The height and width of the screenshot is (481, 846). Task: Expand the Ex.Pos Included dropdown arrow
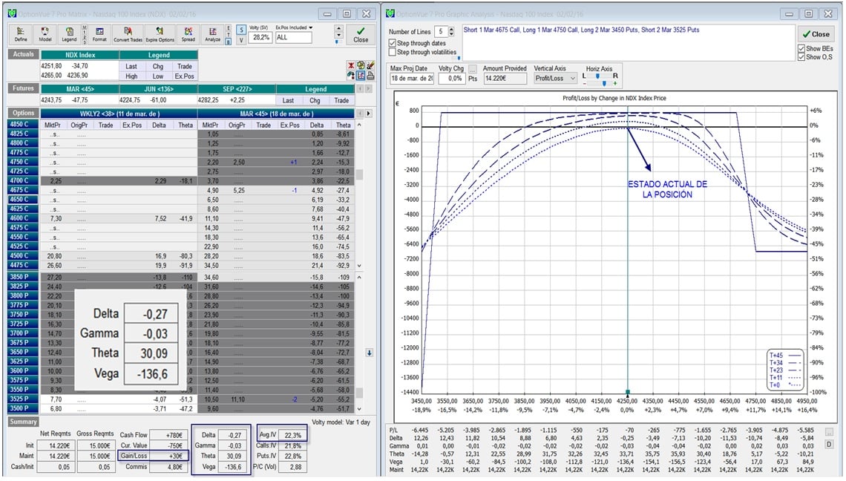coord(311,28)
